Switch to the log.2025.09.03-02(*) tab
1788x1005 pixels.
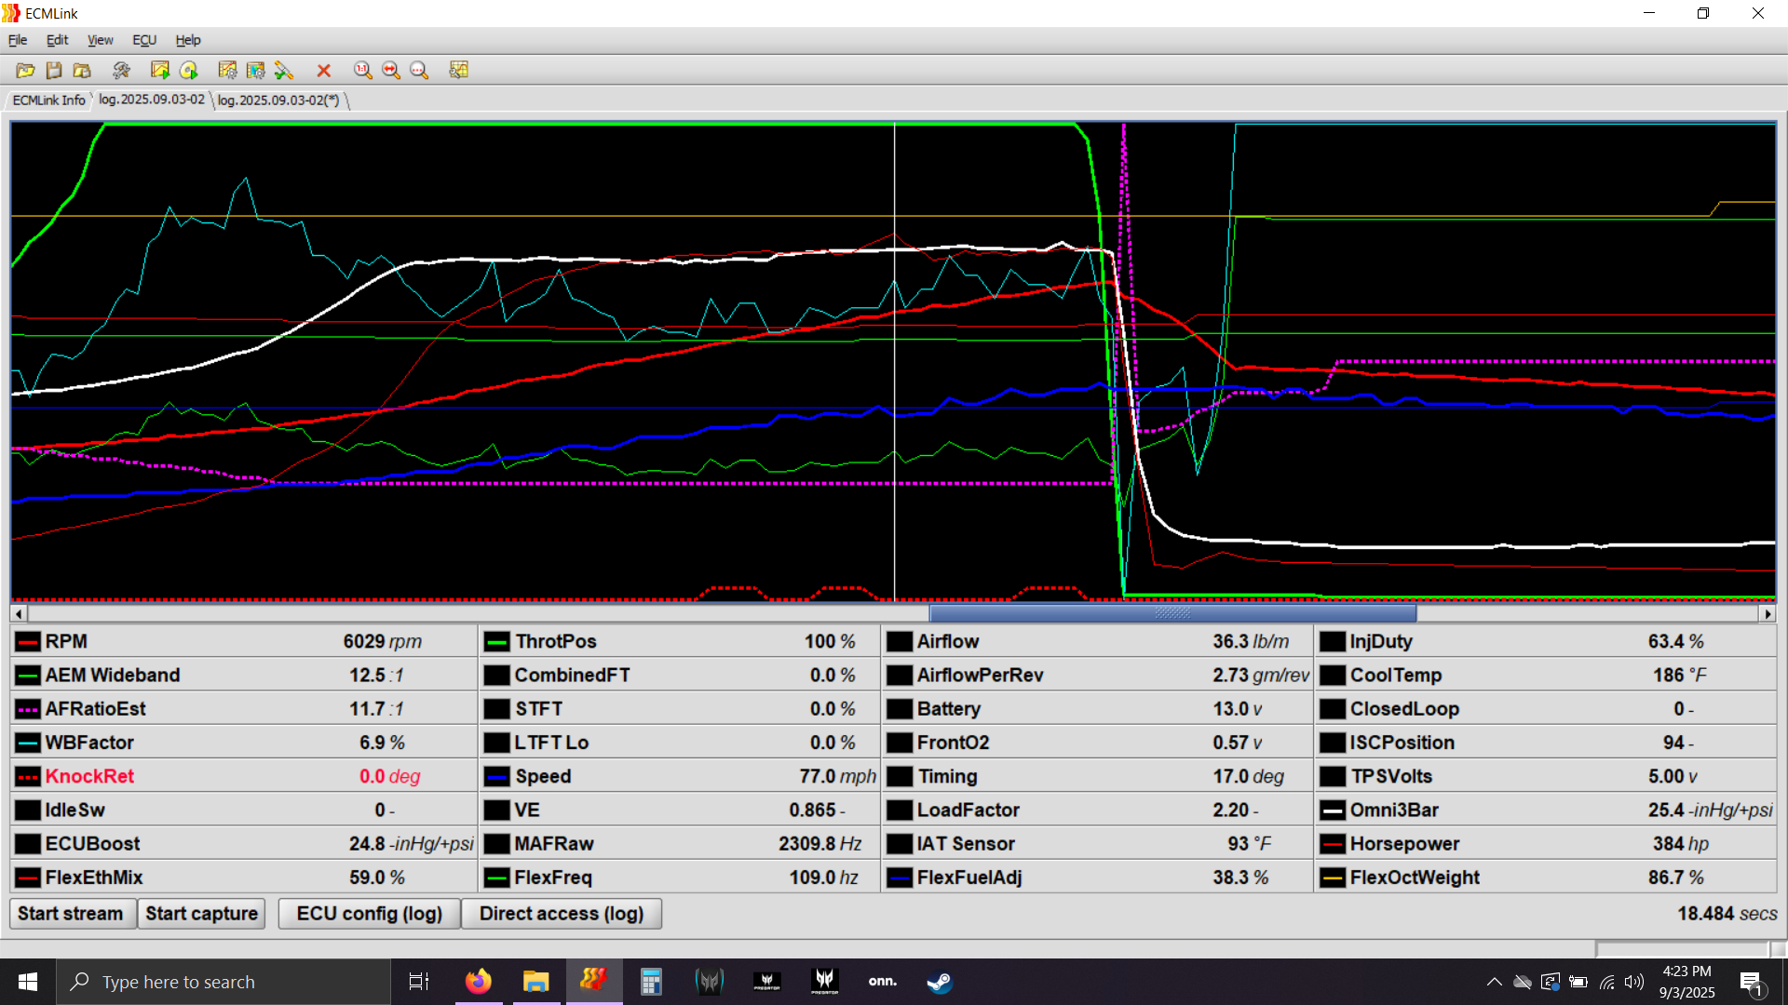(x=278, y=100)
